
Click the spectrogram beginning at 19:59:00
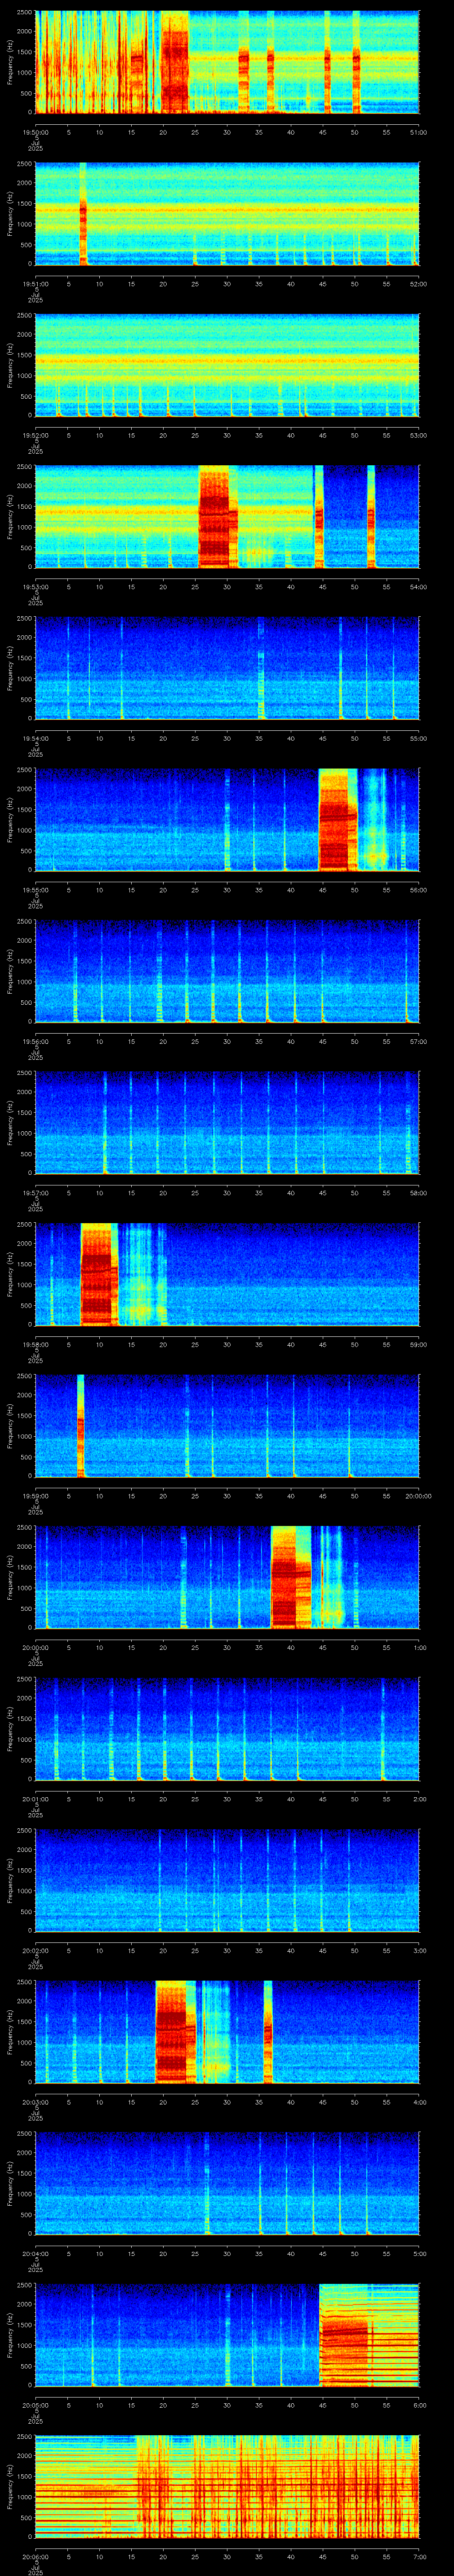(x=227, y=1426)
